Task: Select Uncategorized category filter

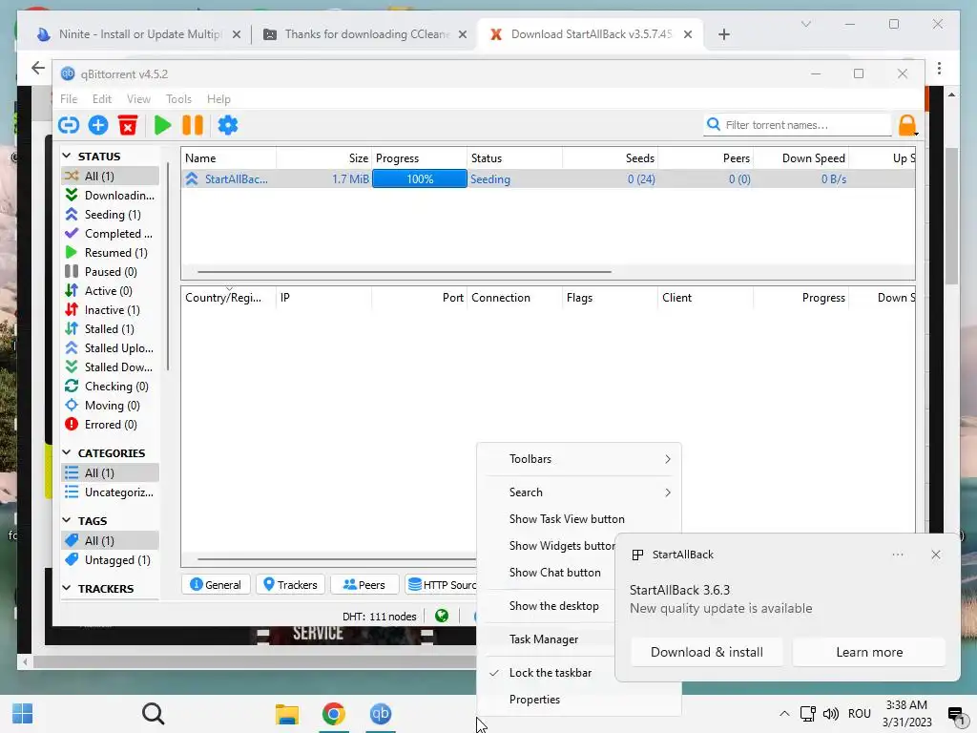Action: coord(111,492)
